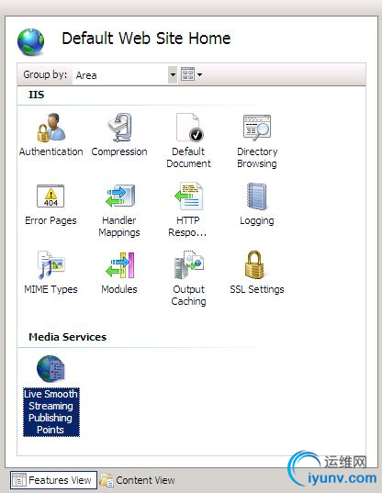Select the Output Caching icon

pyautogui.click(x=188, y=264)
